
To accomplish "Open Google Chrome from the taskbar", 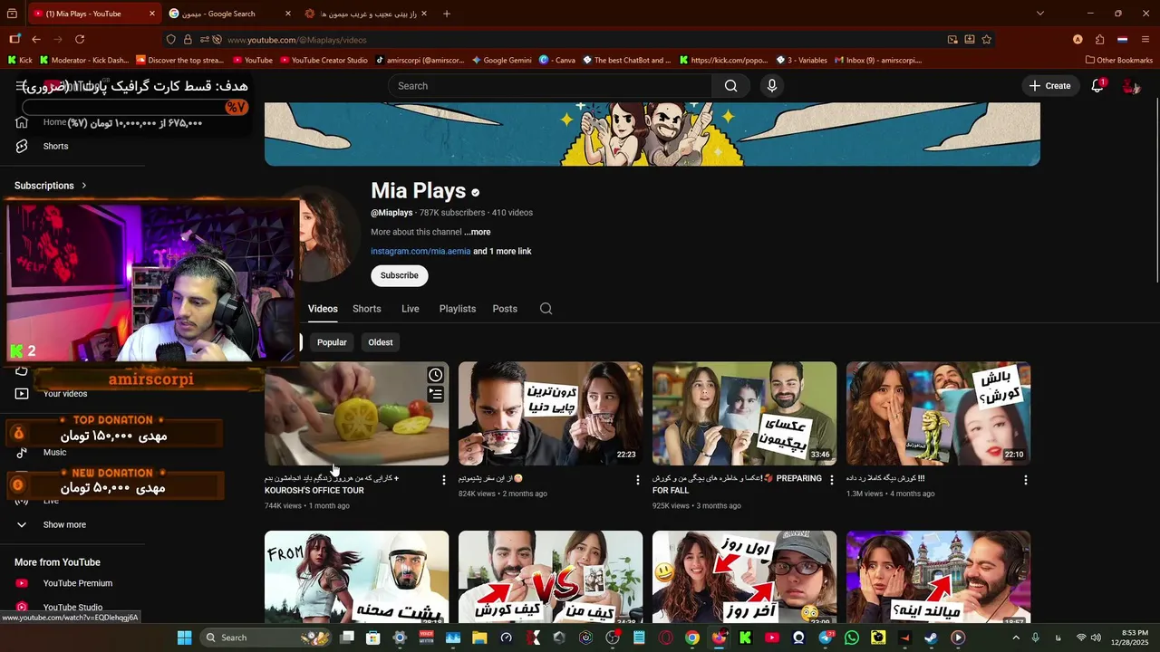I will [x=692, y=638].
